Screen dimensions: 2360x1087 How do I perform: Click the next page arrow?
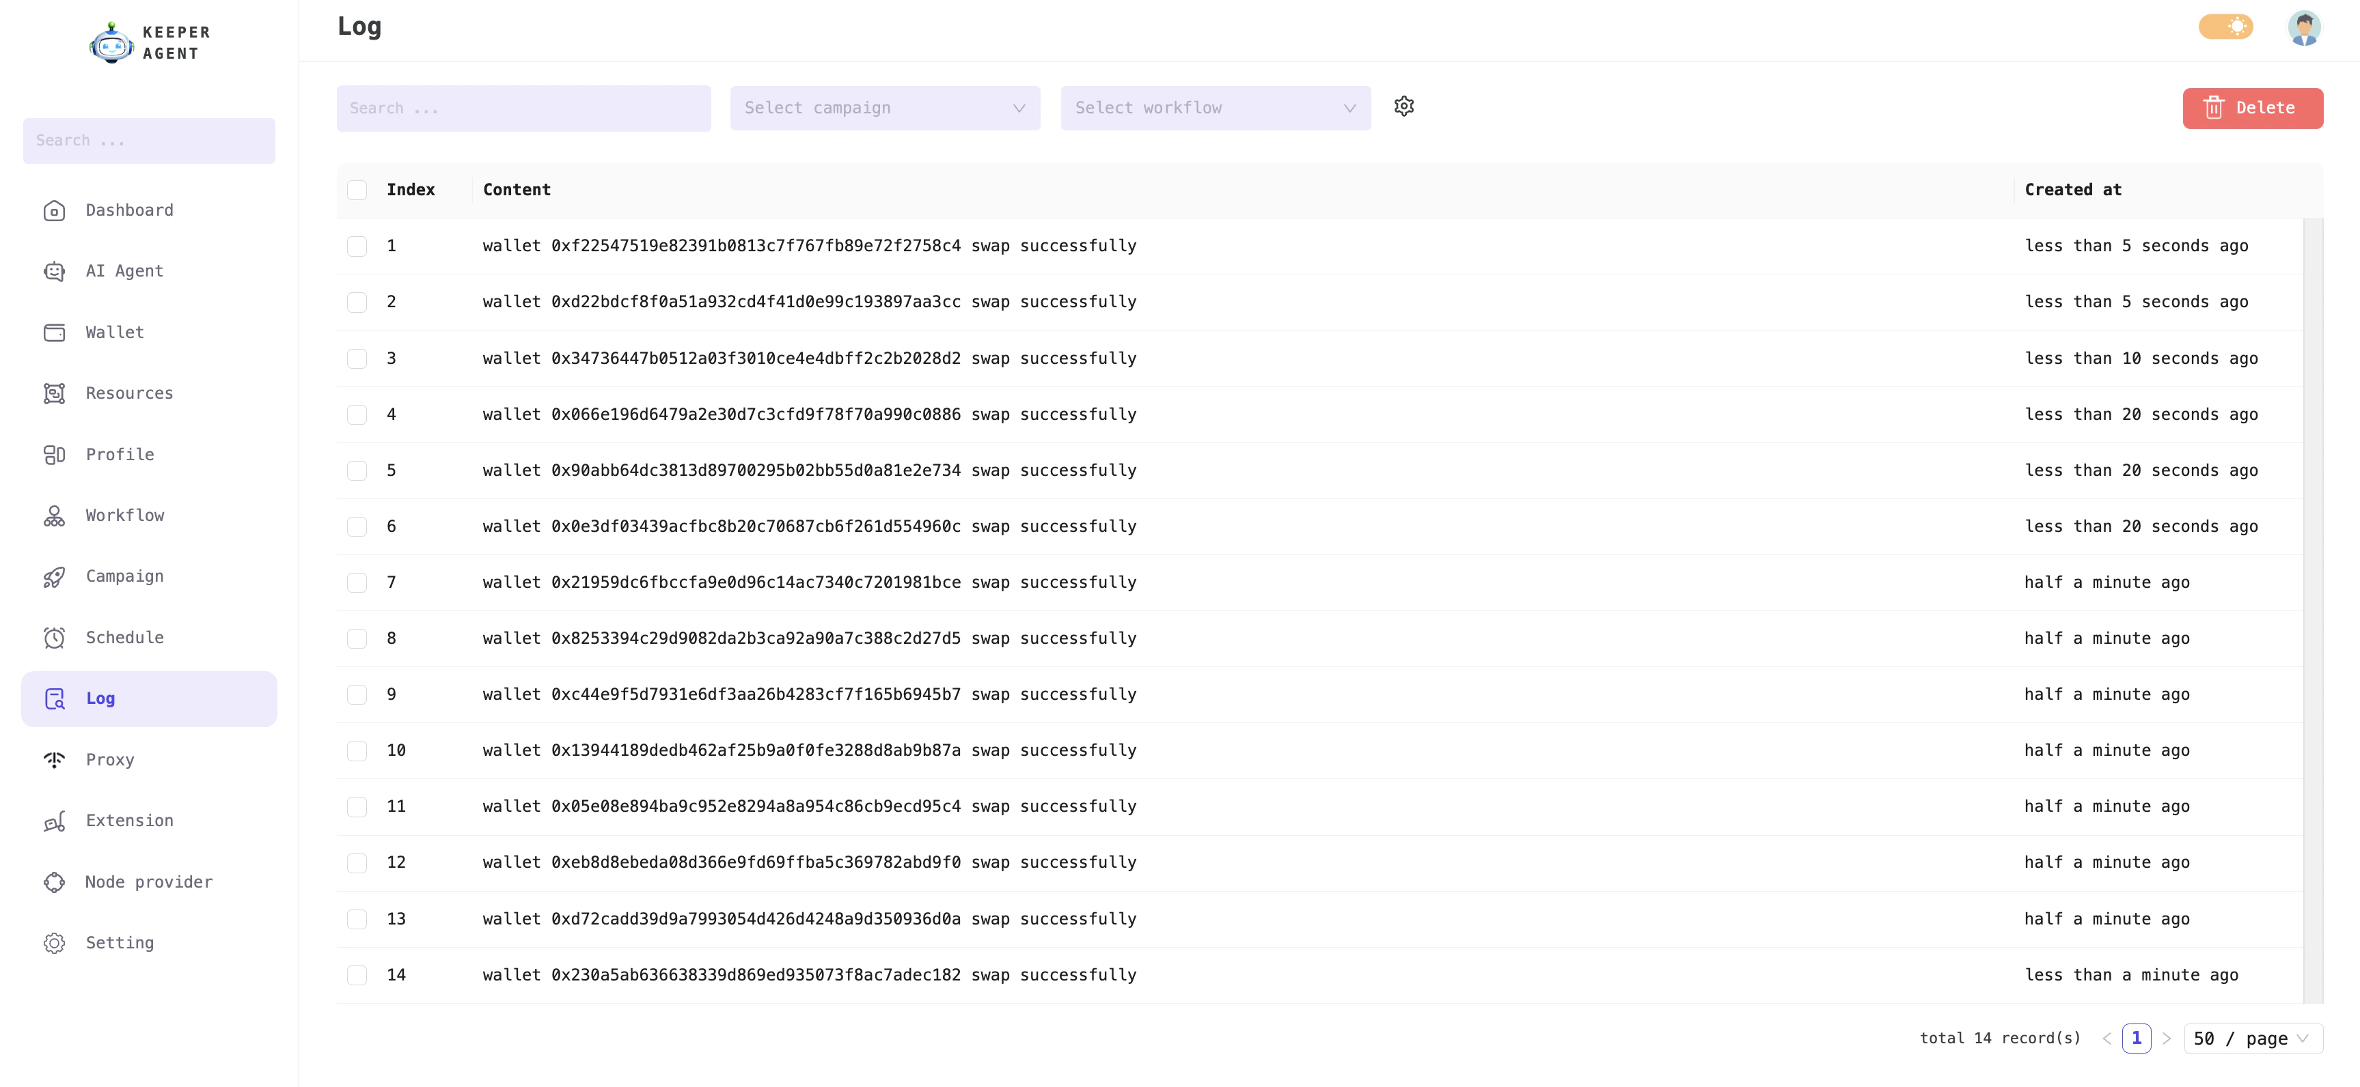pos(2167,1039)
